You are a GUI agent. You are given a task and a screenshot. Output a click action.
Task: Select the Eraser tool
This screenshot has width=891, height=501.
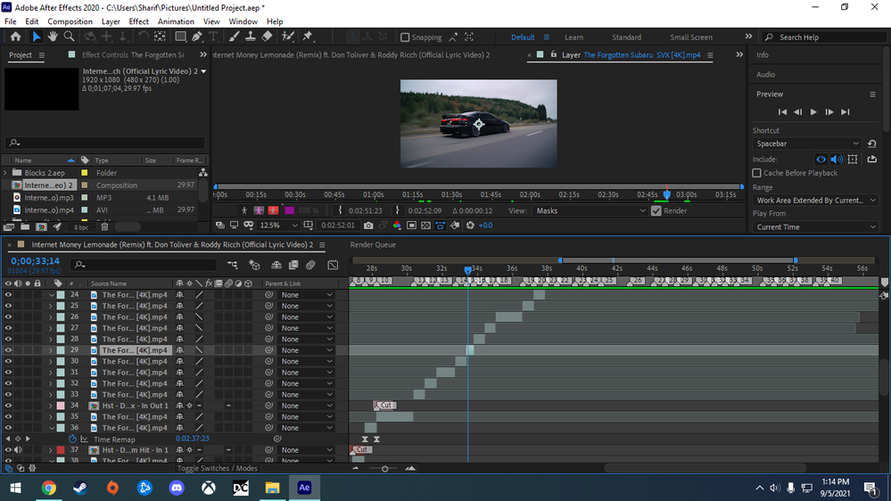(x=267, y=37)
